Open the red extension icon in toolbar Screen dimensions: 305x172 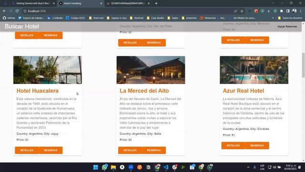click(256, 11)
